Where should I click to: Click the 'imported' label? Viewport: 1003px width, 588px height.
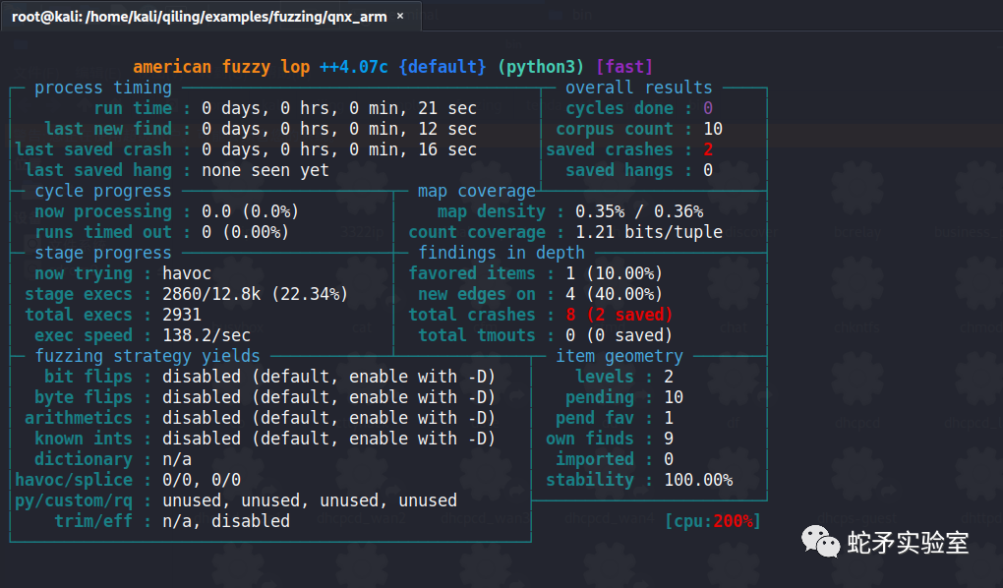(595, 459)
